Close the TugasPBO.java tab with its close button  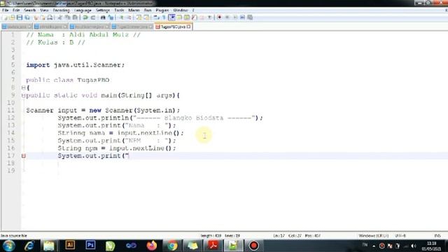click(188, 27)
